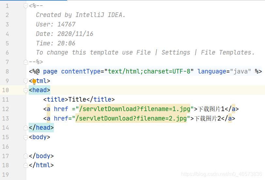The image size is (265, 180).
Task: Collapse the head tag fold on line 10
Action: tap(26, 90)
